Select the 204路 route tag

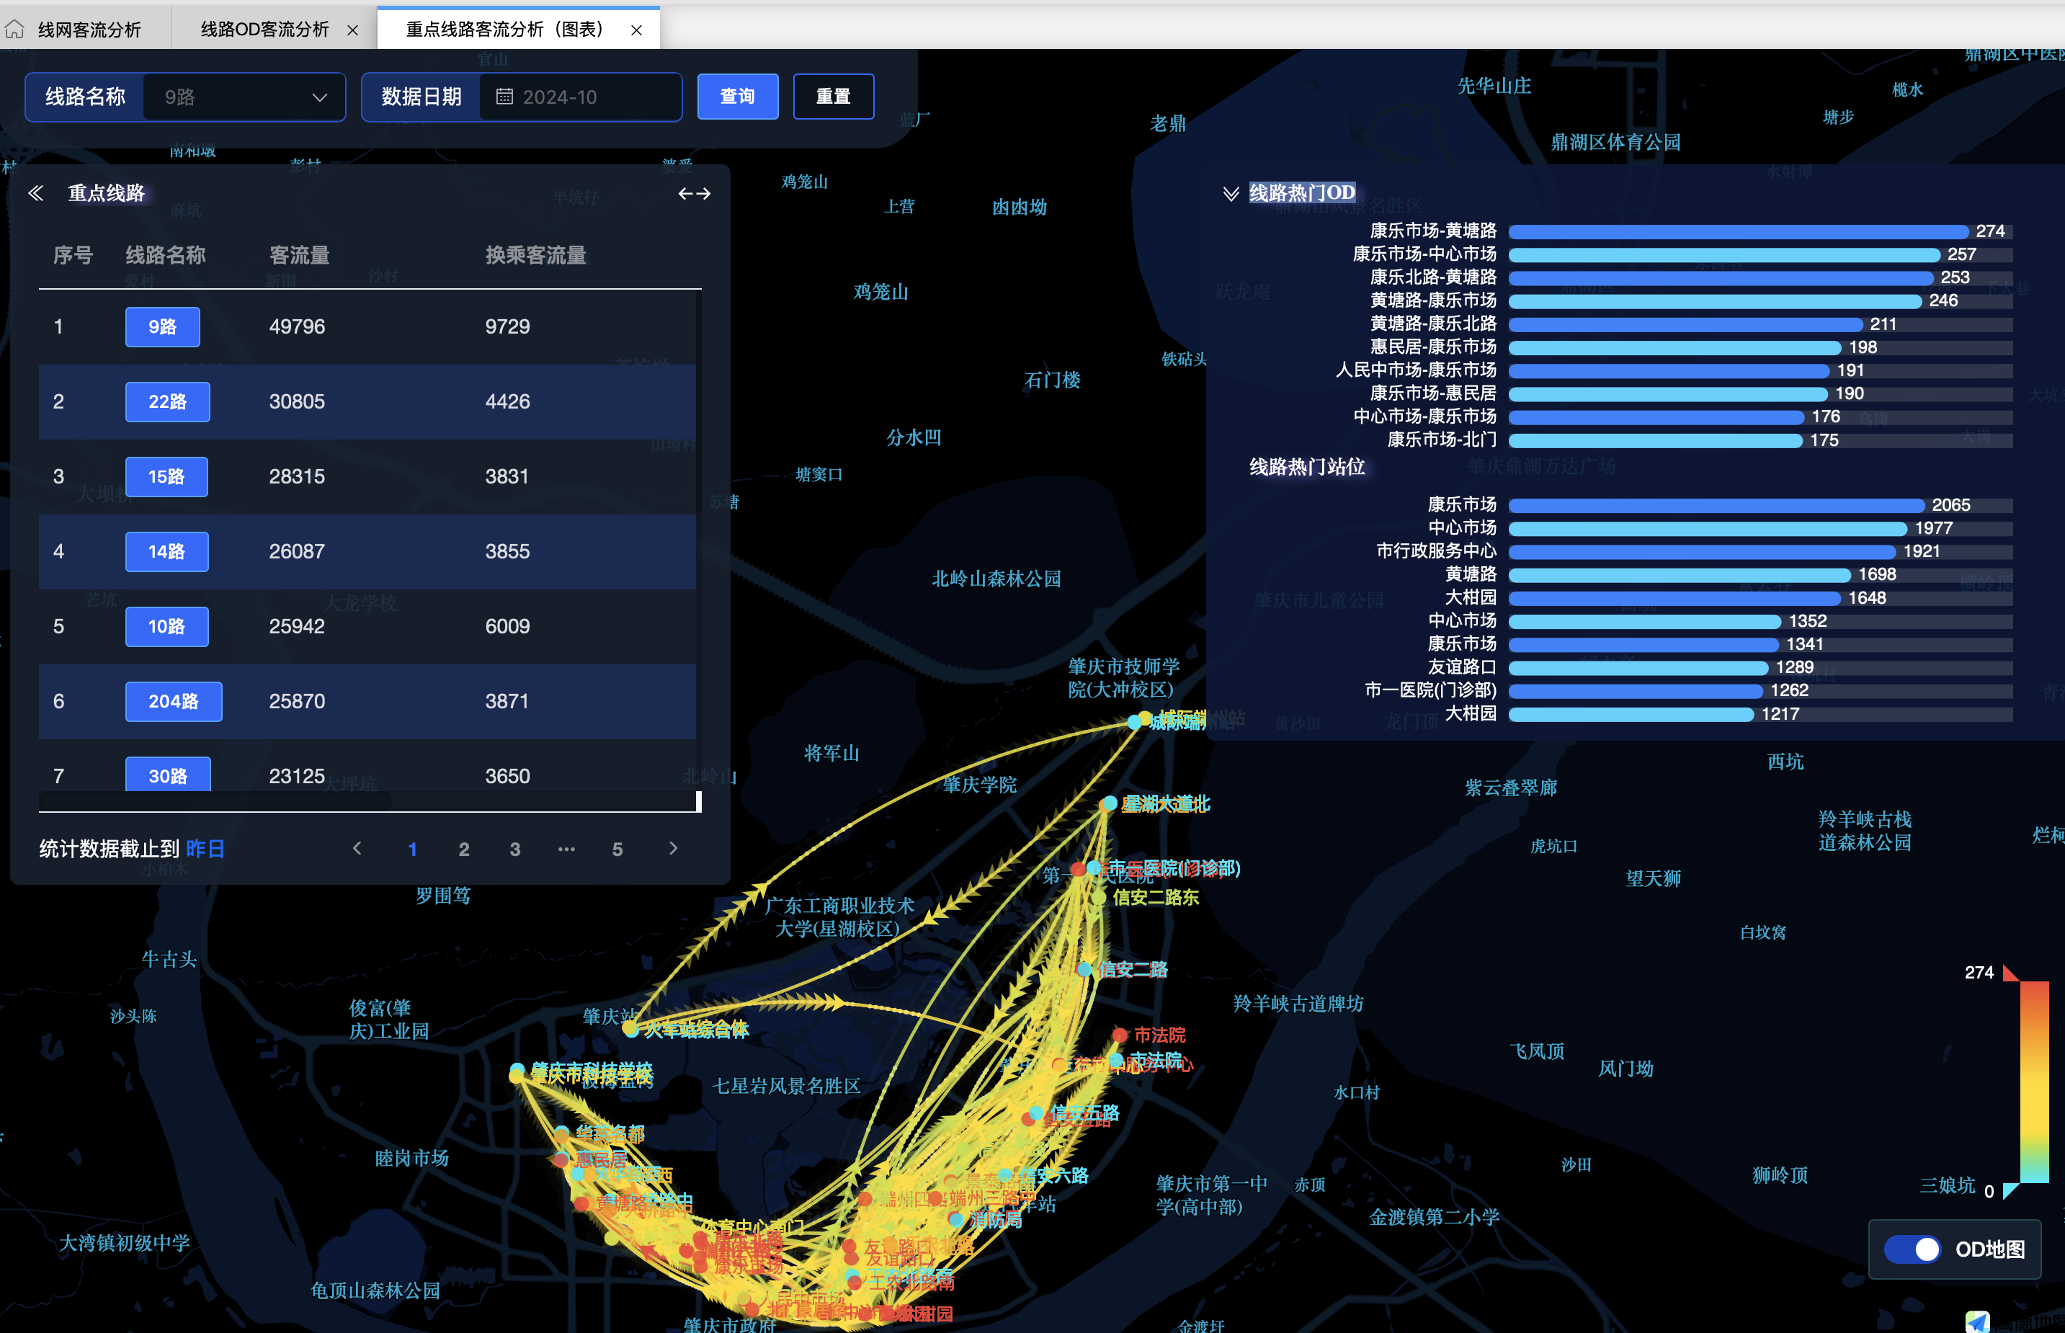click(173, 701)
